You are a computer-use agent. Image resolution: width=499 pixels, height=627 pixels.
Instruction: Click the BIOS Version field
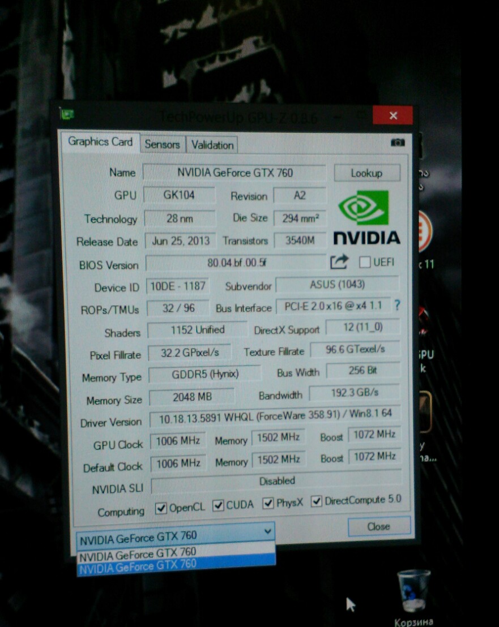coord(236,263)
